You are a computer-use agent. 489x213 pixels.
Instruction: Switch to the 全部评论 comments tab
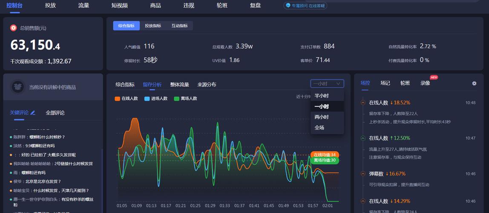tap(55, 113)
